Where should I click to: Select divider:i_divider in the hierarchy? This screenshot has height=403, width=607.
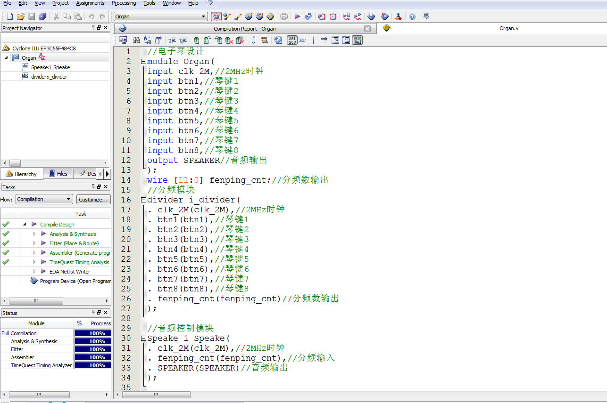[x=49, y=77]
